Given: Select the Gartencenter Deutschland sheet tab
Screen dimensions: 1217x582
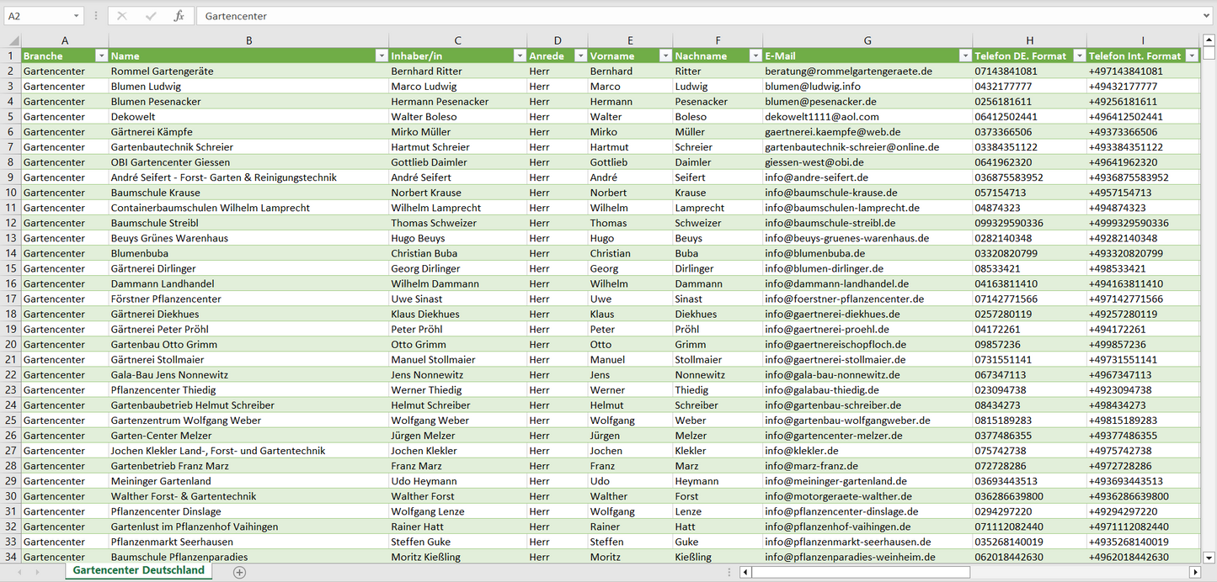Looking at the screenshot, I should point(138,570).
